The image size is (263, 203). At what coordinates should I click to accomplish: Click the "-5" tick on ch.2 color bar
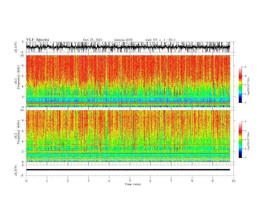(x=245, y=140)
